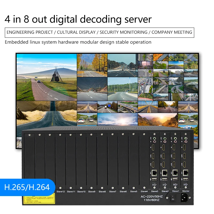Select the HDMI OUT2 port on the Slave2 card
214x214 pixels.
163,156
